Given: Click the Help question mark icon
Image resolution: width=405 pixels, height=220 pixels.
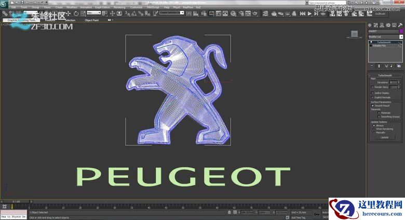Looking at the screenshot, I should coord(373,3).
